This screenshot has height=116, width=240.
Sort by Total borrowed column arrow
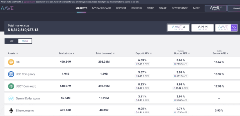coord(114,53)
